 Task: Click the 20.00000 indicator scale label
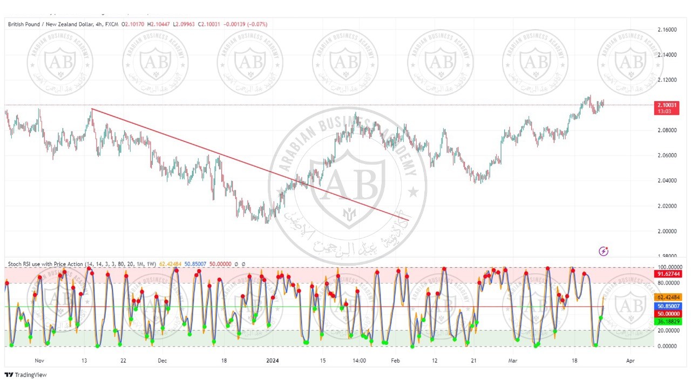[667, 330]
